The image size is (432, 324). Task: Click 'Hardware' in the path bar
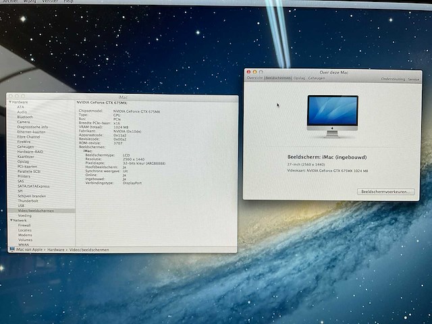[x=55, y=250]
